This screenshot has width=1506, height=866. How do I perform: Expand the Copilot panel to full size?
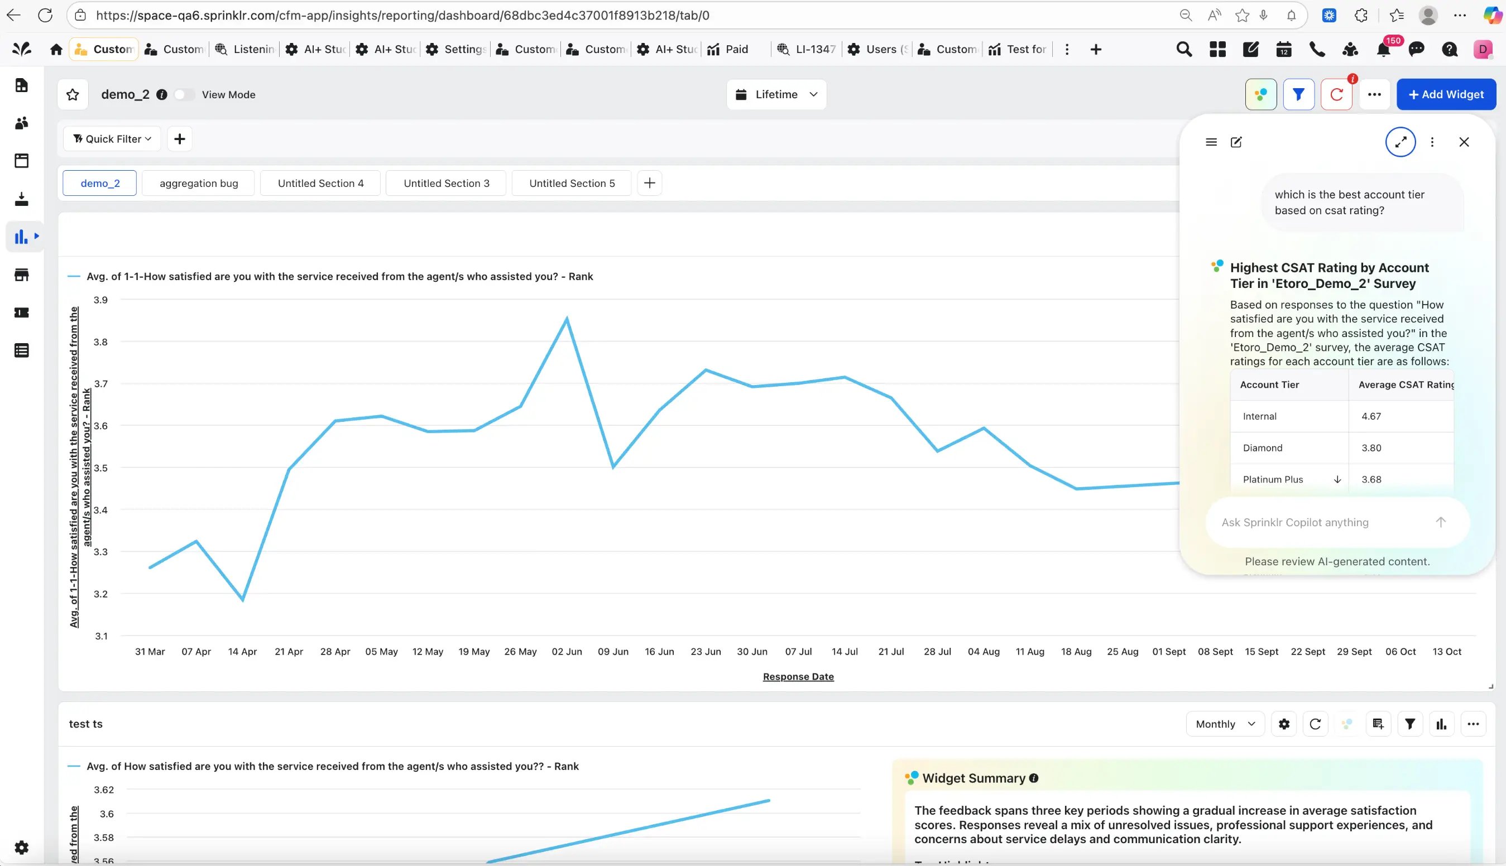coord(1401,142)
